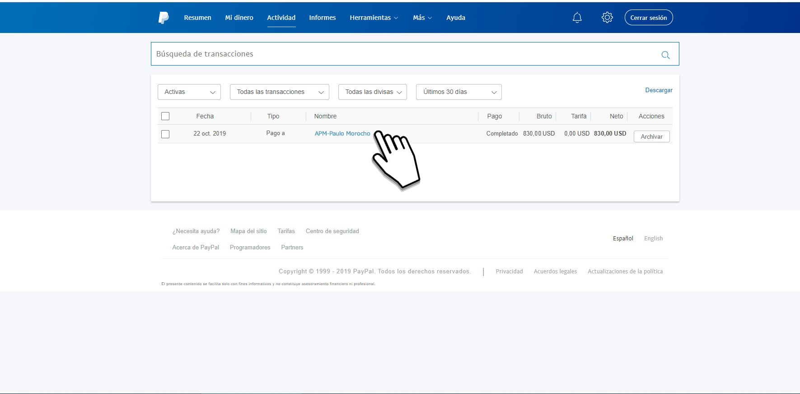Click the Completado status cell
Screen dimensions: 800x394
(502, 133)
